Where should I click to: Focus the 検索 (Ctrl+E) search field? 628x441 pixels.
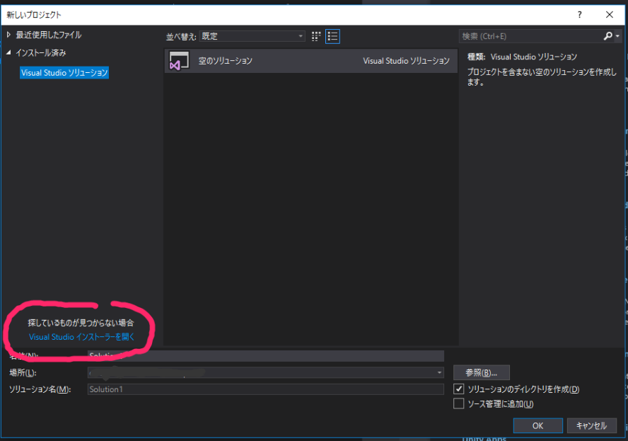[530, 36]
